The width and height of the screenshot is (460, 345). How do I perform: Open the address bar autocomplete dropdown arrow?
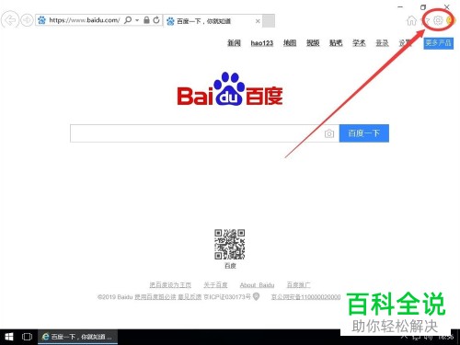coord(137,20)
